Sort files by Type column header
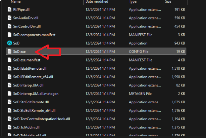This screenshot has height=138, width=206. (x=133, y=2)
